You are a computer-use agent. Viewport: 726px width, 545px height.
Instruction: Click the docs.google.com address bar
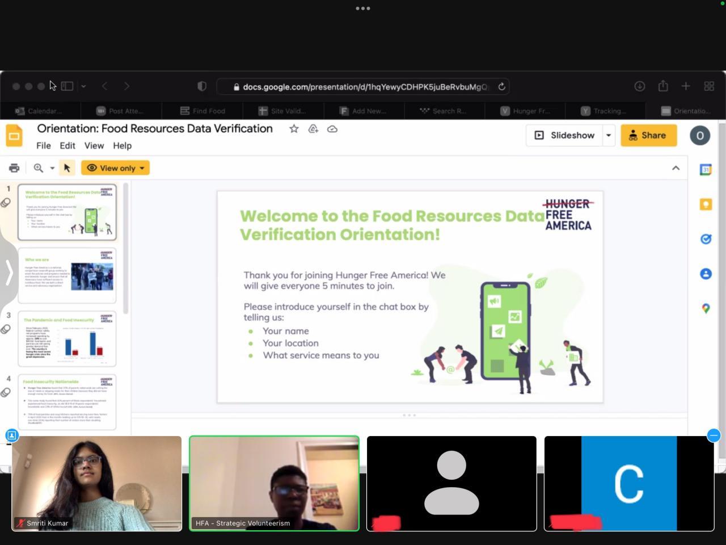pos(363,87)
